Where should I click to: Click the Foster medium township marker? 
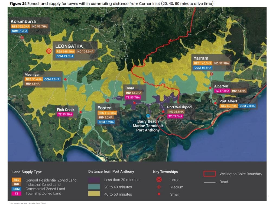point(108,100)
